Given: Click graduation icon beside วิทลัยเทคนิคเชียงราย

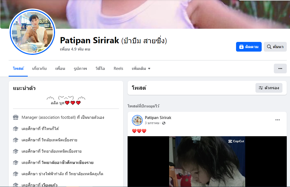Looking at the screenshot, I should click(x=16, y=140).
